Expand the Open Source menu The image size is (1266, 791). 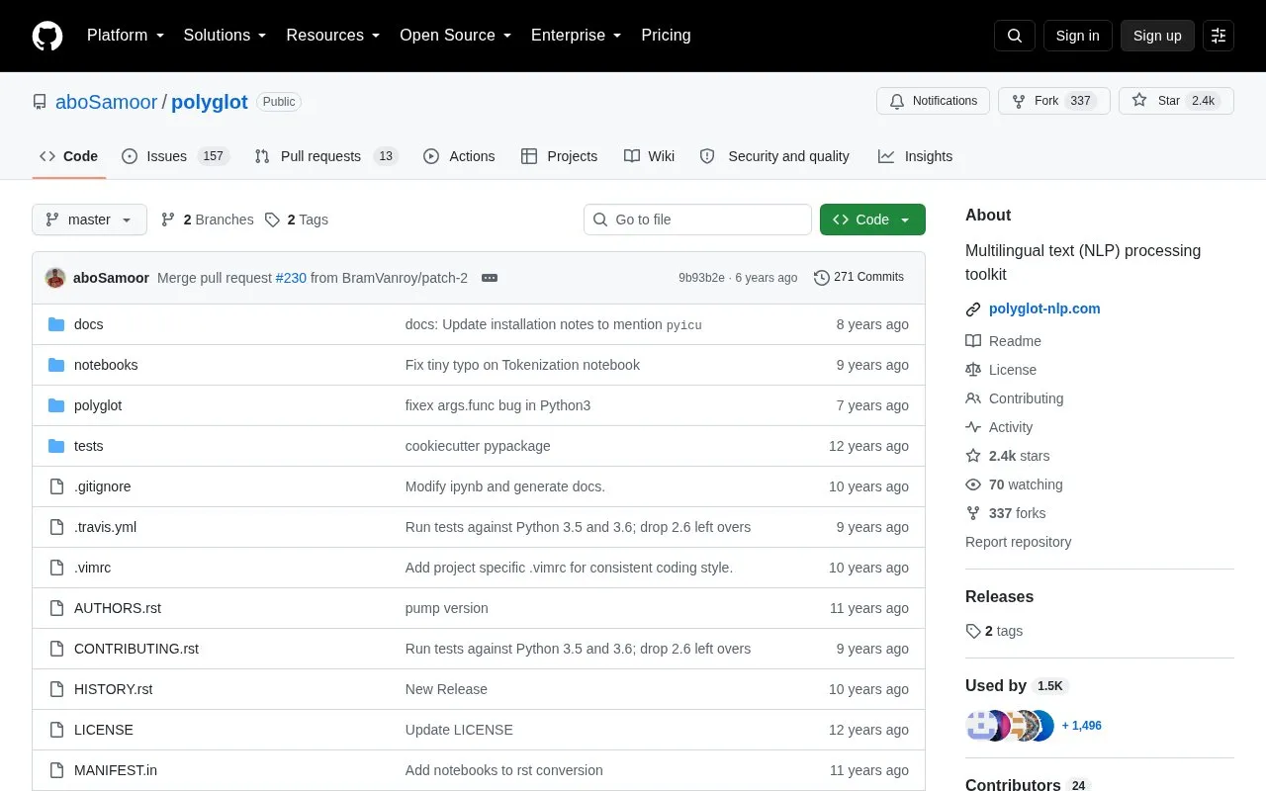tap(456, 36)
